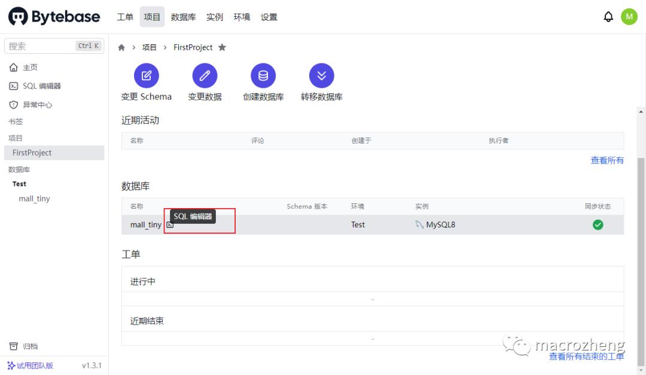646x375 pixels.
Task: Click the 查看所有 link under 近期活动
Action: pyautogui.click(x=607, y=160)
